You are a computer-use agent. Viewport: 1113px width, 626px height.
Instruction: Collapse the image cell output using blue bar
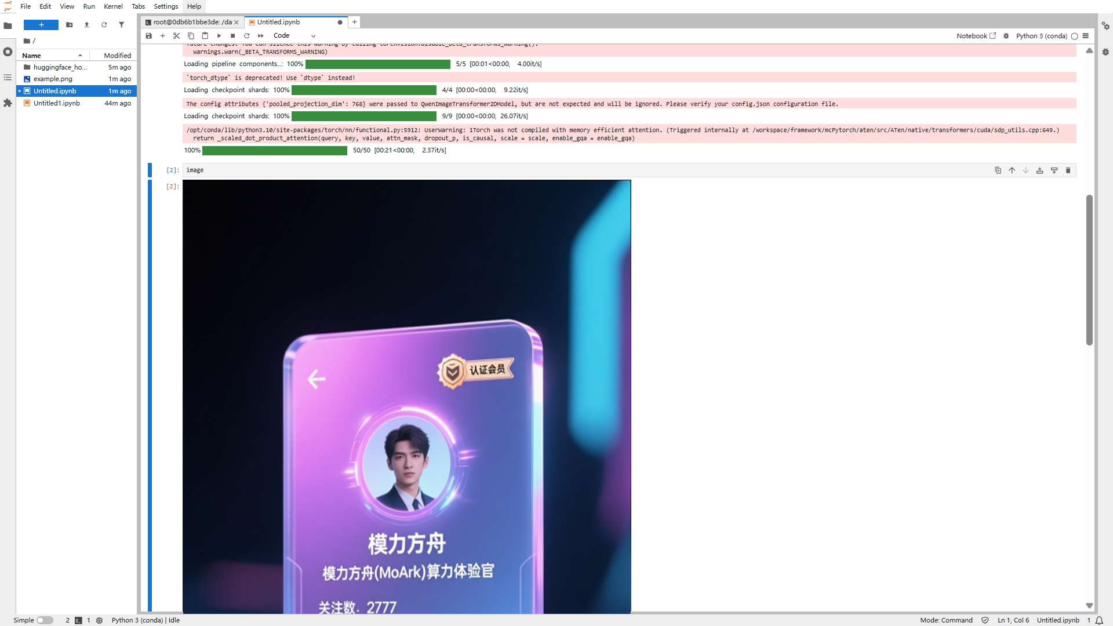point(150,396)
